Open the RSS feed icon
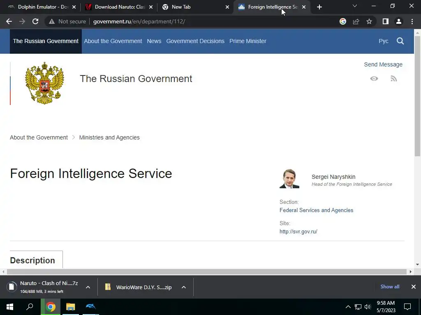 pos(393,78)
